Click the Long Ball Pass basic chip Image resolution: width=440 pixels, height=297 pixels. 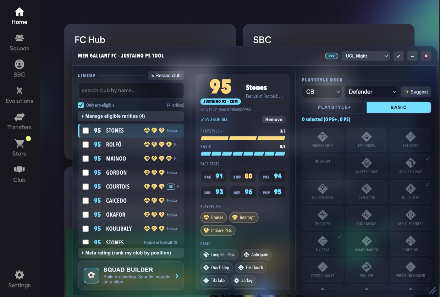coord(219,255)
